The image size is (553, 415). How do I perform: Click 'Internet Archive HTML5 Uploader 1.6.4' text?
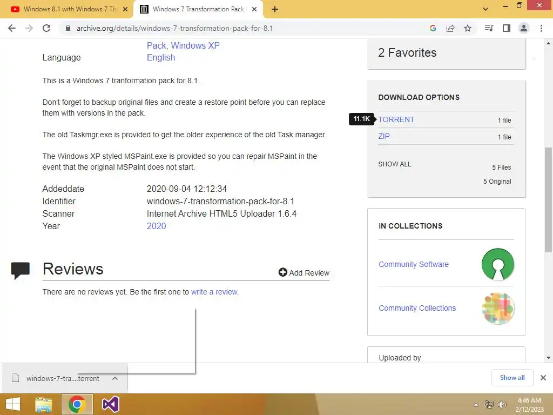(221, 214)
